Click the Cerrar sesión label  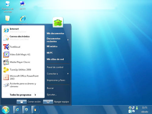point(34,102)
